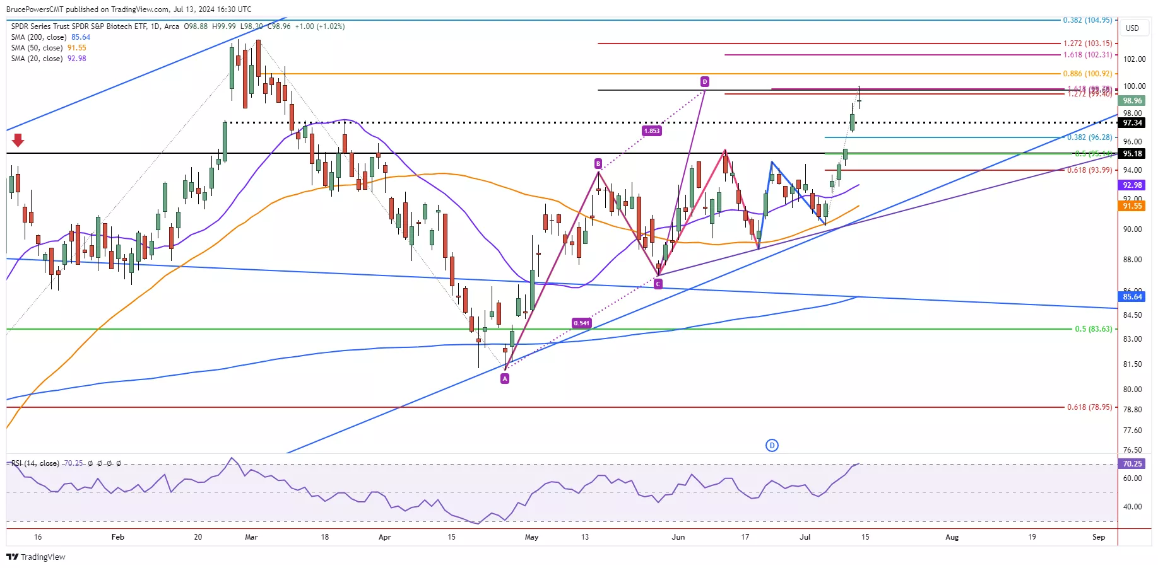Select the 0.618 (78.95) Fibonacci label
1158x568 pixels.
pyautogui.click(x=1090, y=407)
